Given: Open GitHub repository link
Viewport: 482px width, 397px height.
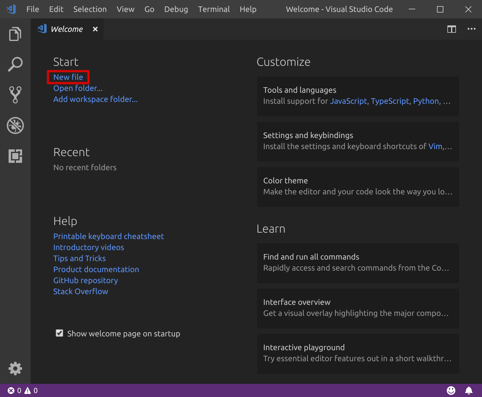Looking at the screenshot, I should pyautogui.click(x=85, y=280).
